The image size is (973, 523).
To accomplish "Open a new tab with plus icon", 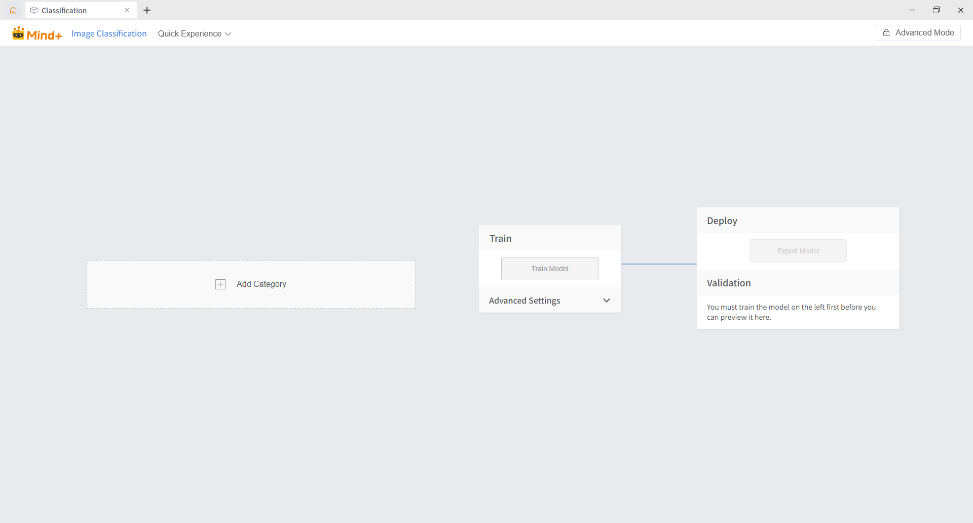I will (147, 10).
